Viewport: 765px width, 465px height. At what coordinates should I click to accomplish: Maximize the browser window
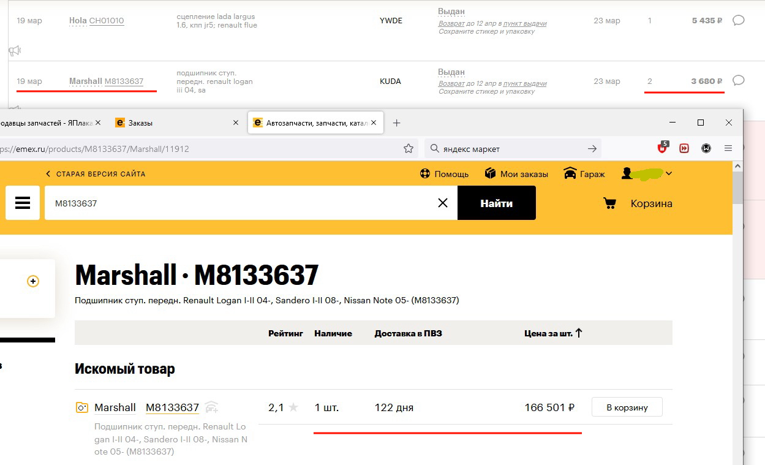point(701,123)
